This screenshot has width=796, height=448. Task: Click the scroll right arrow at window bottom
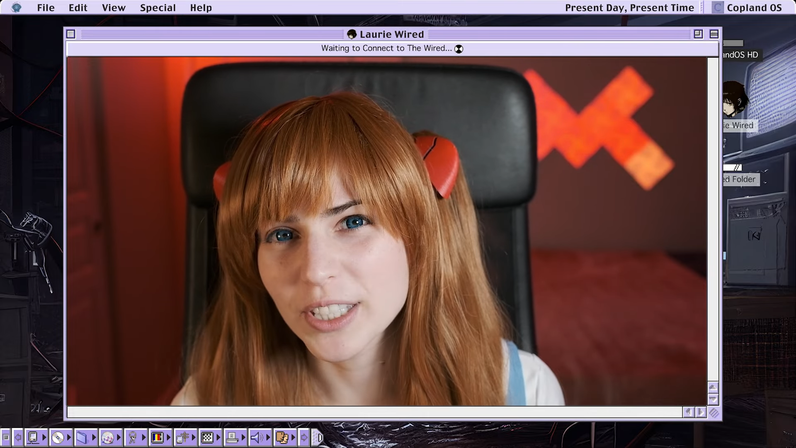tap(701, 412)
